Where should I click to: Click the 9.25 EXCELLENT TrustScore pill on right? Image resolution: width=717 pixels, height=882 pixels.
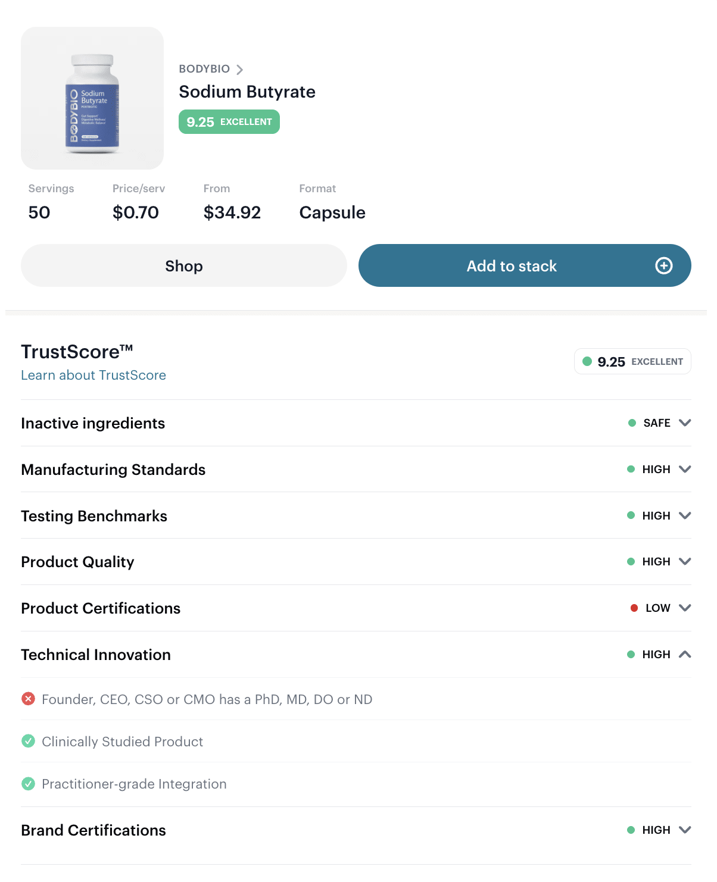click(x=632, y=361)
